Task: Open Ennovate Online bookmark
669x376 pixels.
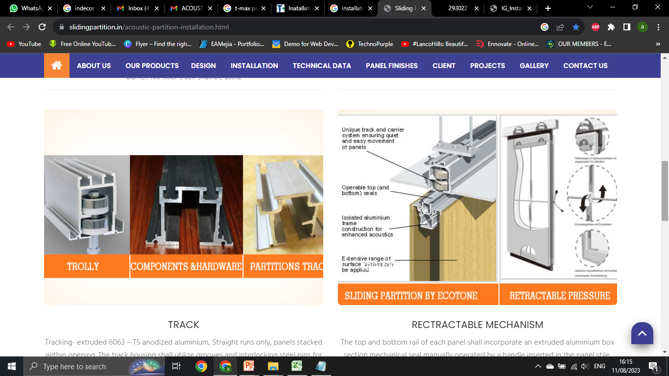Action: tap(508, 44)
